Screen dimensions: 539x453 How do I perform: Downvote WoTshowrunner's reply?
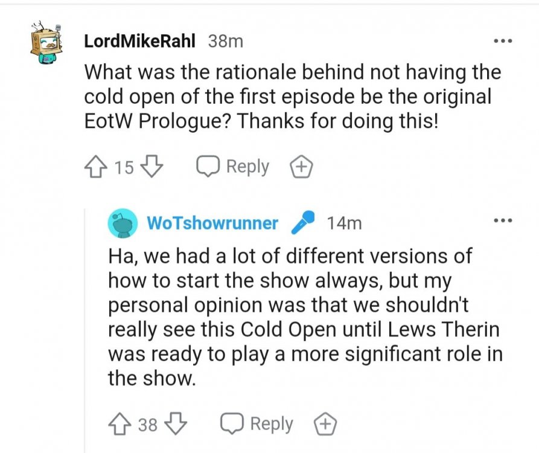click(x=174, y=424)
